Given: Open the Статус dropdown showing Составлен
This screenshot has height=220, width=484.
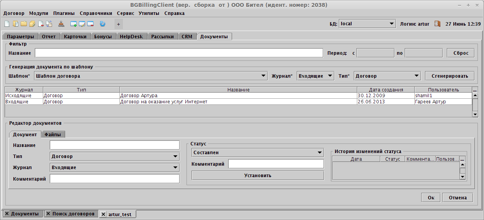Looking at the screenshot, I should [x=257, y=153].
